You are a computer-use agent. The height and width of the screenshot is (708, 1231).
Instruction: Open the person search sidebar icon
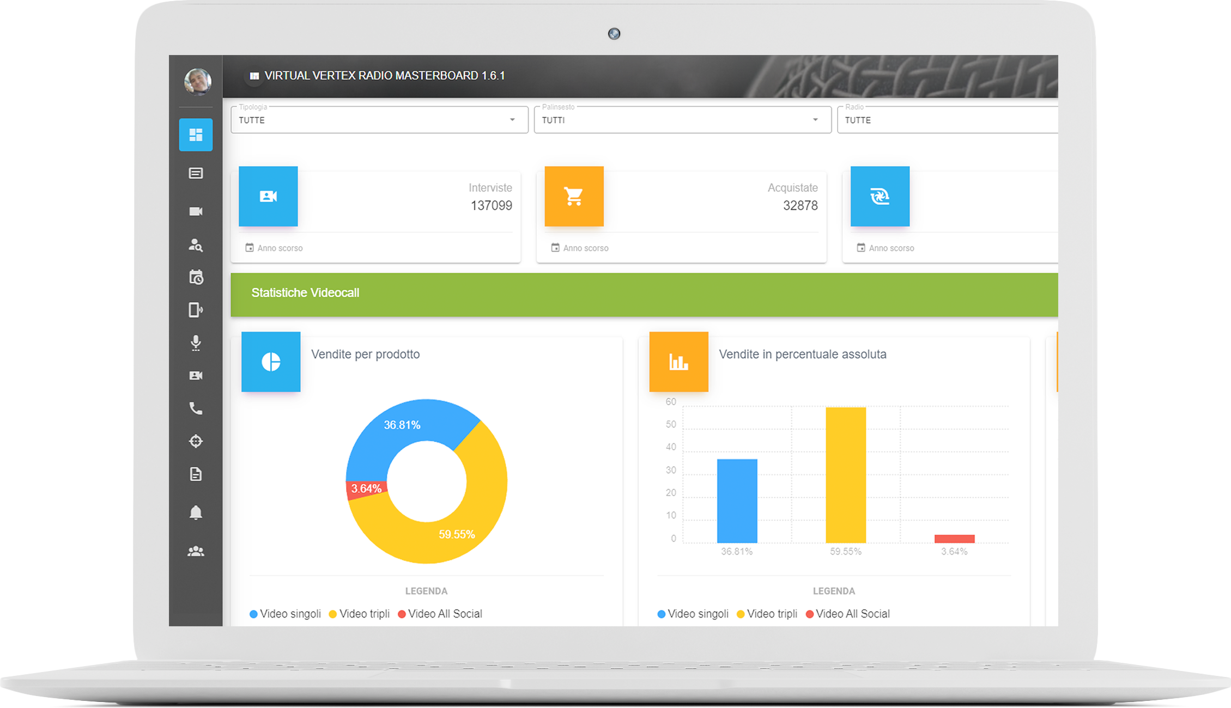[196, 245]
